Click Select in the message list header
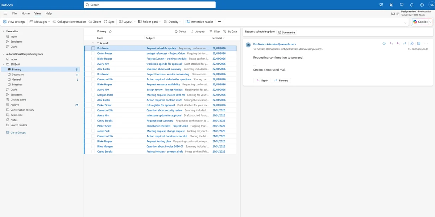 pyautogui.click(x=180, y=31)
